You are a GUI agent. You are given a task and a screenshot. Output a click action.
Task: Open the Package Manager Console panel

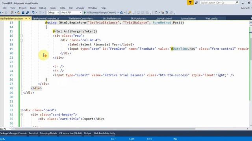point(13,133)
